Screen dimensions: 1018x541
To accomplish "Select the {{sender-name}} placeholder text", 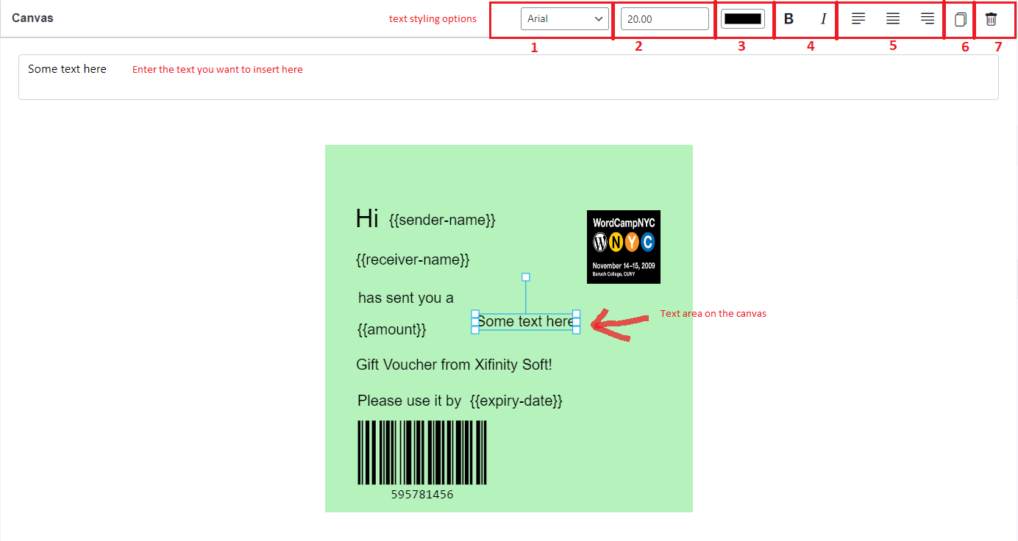I will point(442,220).
